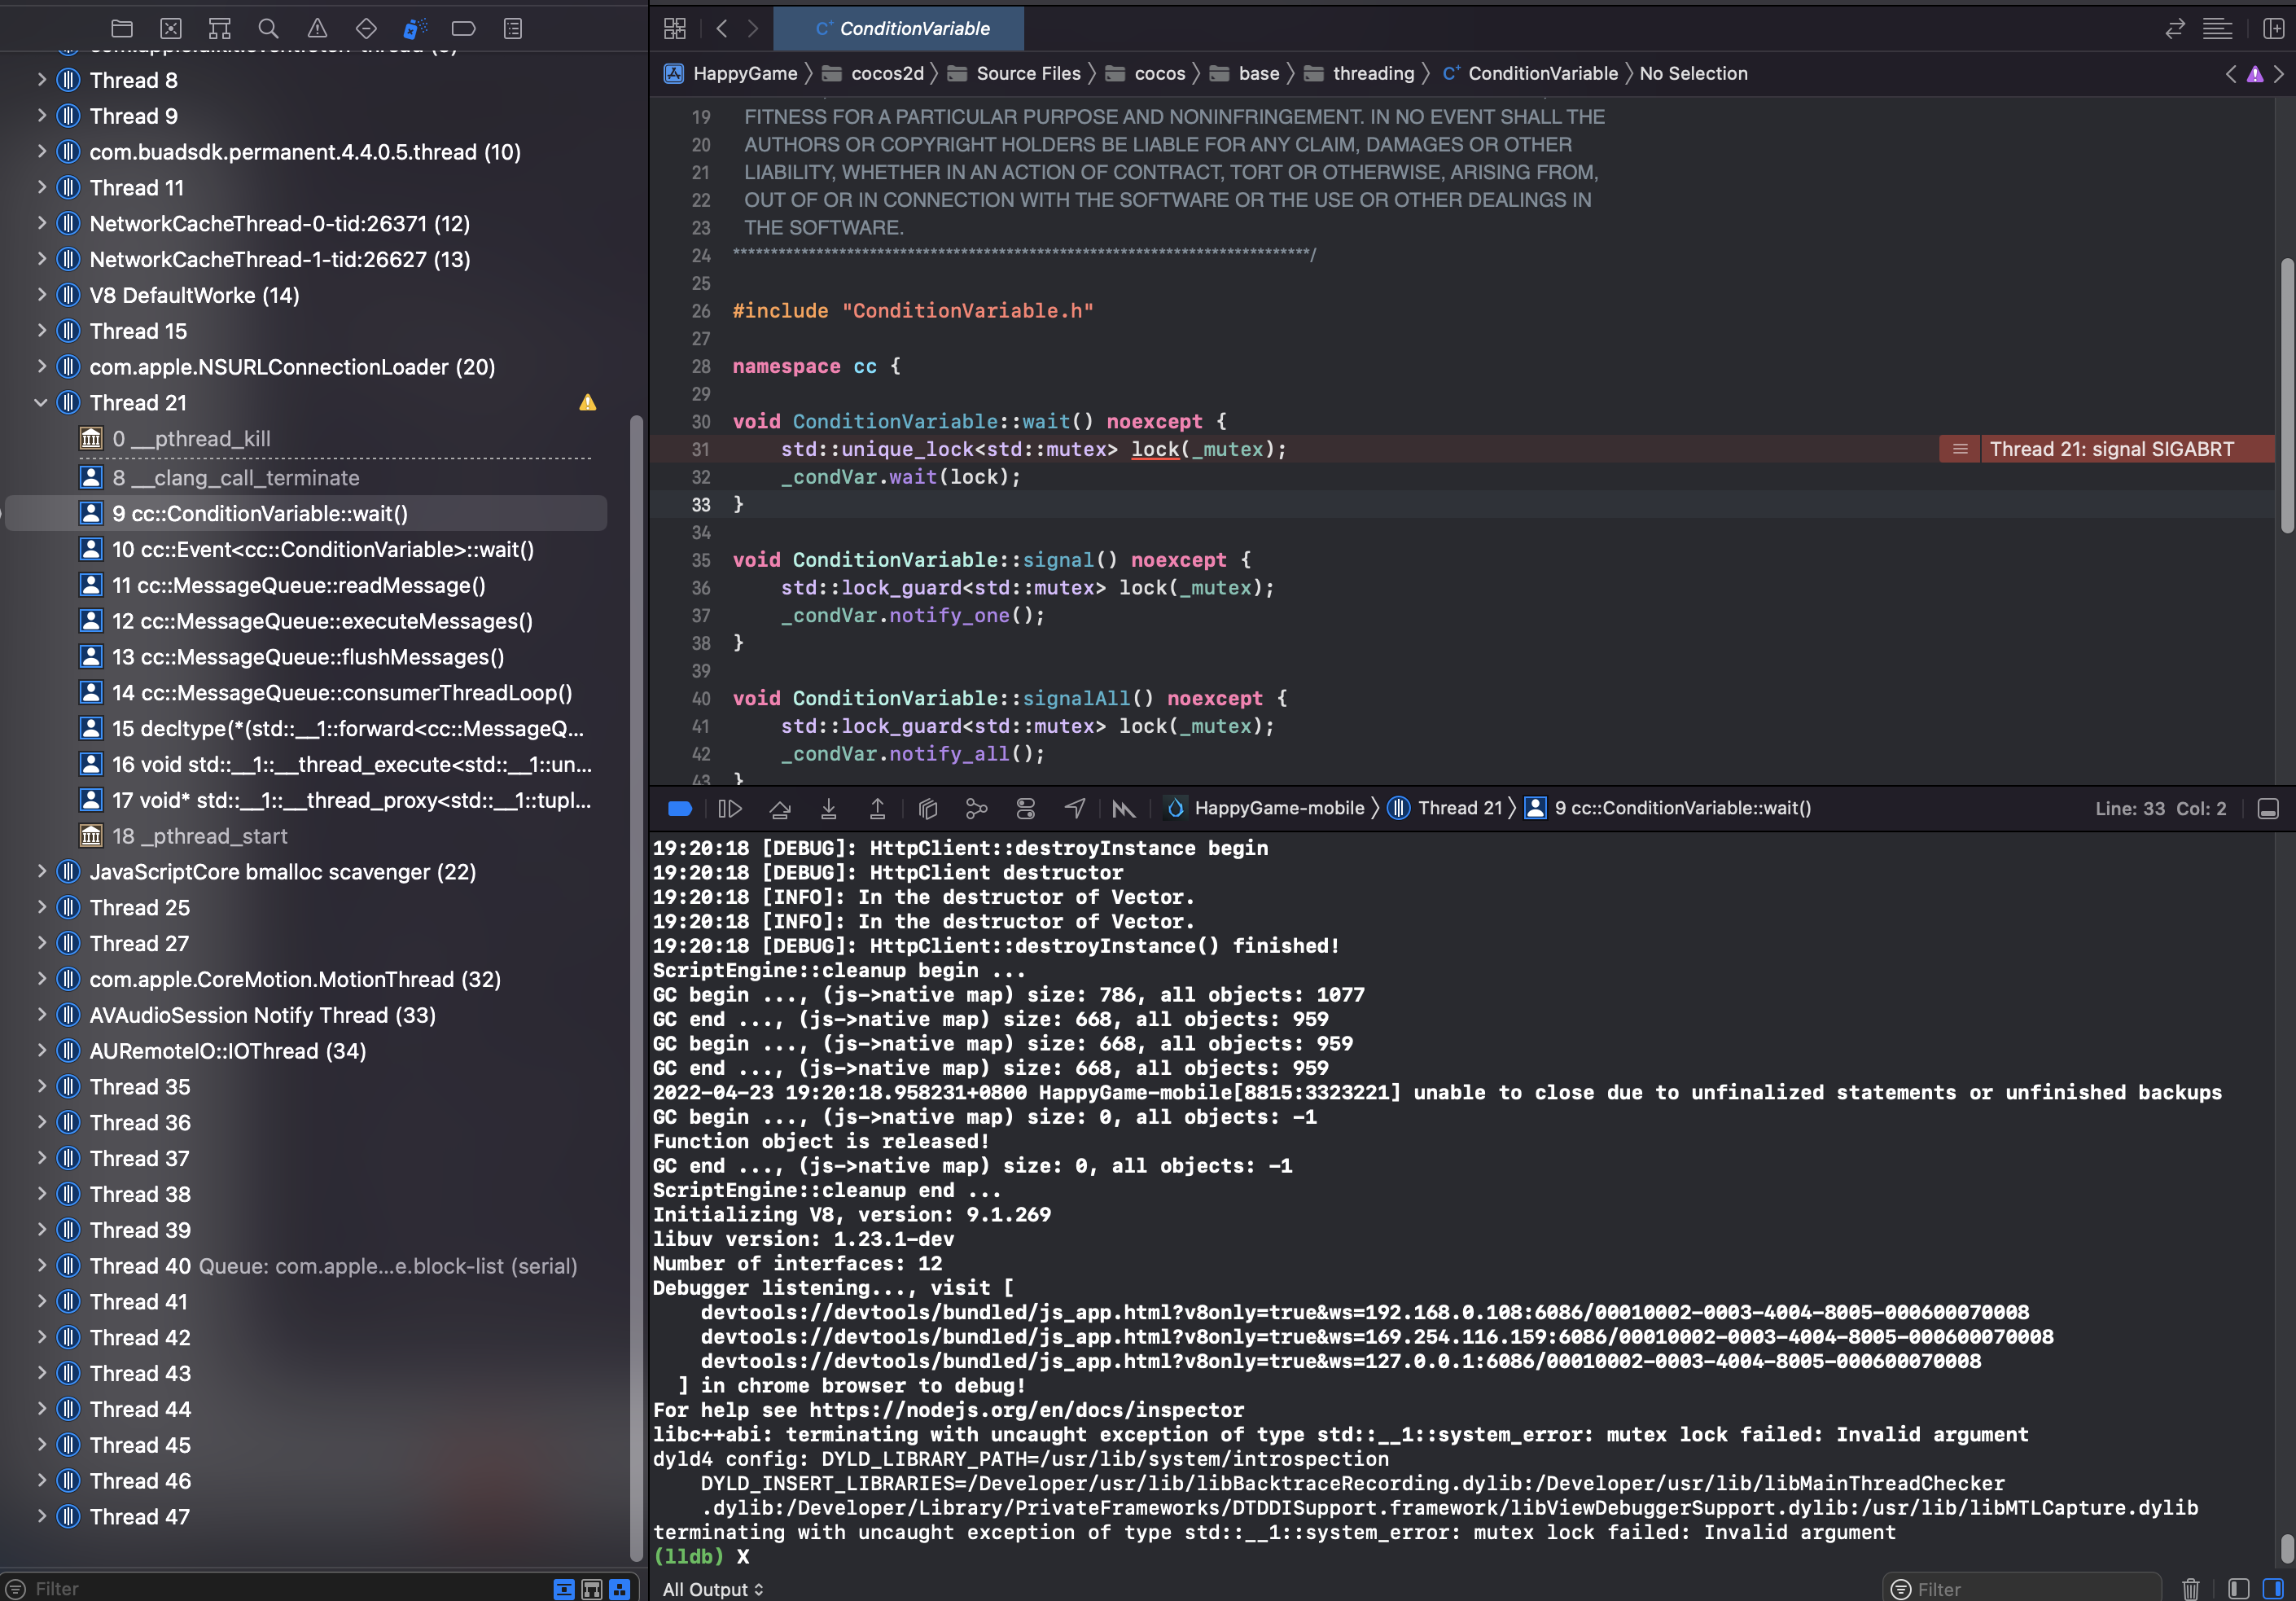Image resolution: width=2296 pixels, height=1601 pixels.
Task: Toggle variables view pane visibility
Action: pyautogui.click(x=2239, y=1588)
